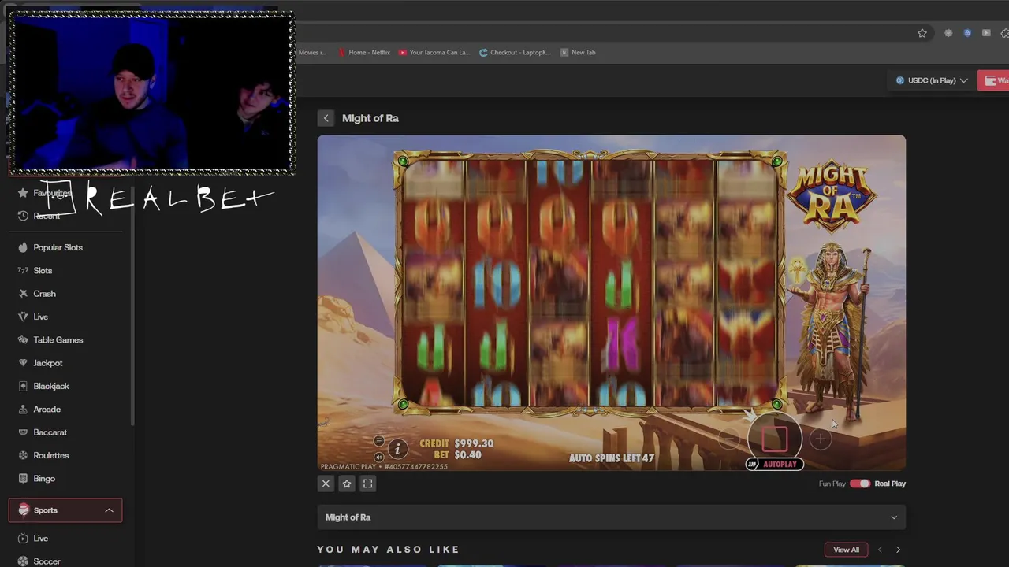Show next recommended games arrow
Screen dimensions: 1009x567
tap(898, 550)
